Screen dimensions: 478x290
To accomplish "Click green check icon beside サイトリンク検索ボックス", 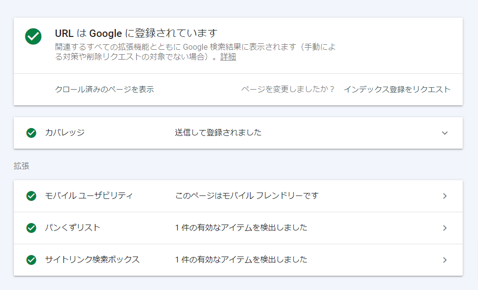I will 32,260.
